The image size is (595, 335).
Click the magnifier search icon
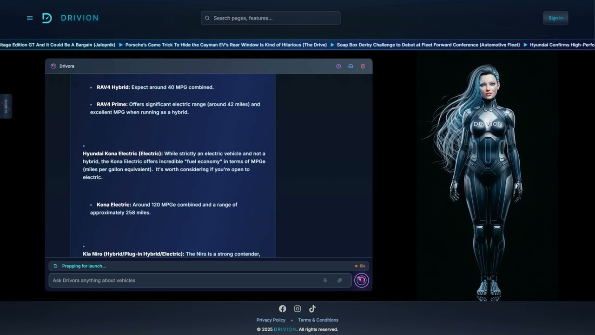207,18
